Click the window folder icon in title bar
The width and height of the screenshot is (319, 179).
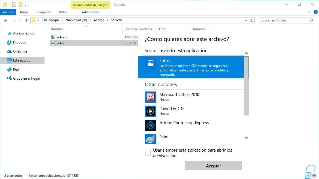(x=5, y=4)
